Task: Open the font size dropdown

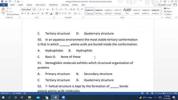Action: [x=38, y=9]
